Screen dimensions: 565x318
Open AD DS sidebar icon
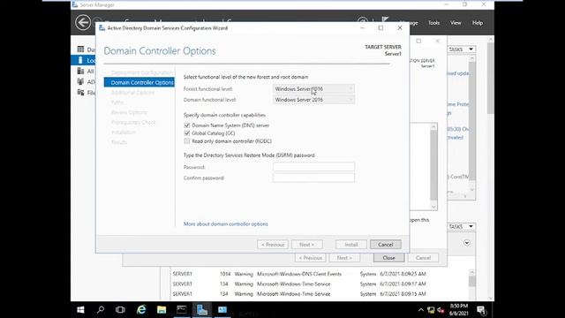(x=80, y=81)
